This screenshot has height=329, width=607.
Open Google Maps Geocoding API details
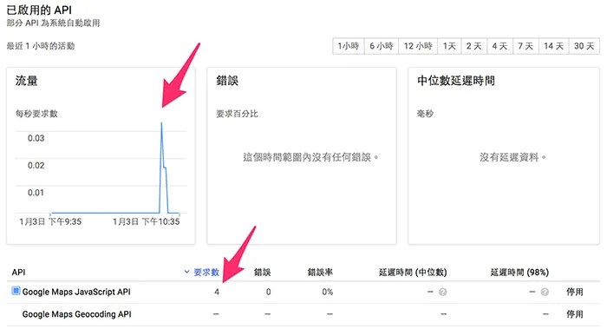(76, 314)
